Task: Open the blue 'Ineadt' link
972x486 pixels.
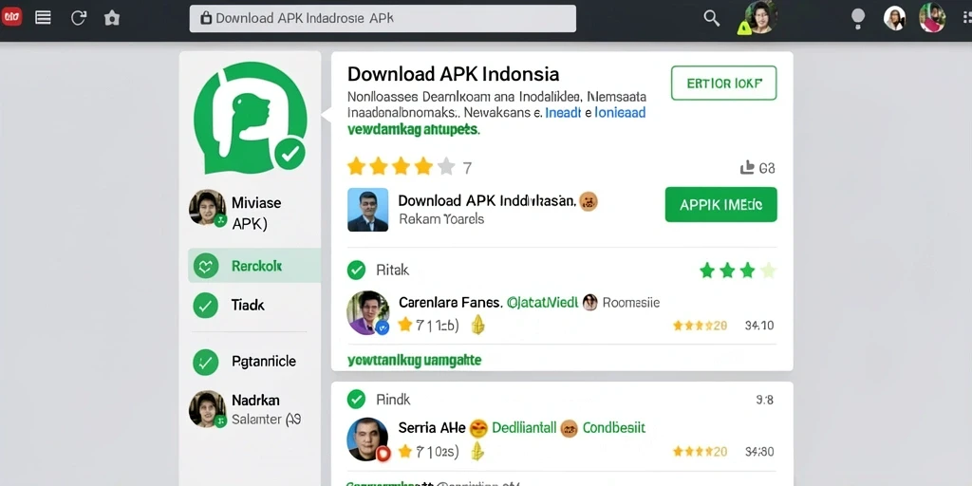Action: [562, 114]
